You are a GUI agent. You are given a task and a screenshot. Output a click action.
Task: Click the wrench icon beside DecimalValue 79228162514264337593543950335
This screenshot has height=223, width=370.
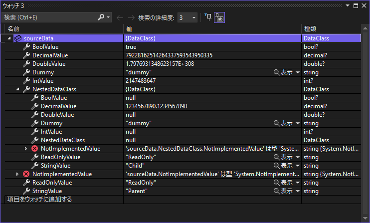pos(26,55)
